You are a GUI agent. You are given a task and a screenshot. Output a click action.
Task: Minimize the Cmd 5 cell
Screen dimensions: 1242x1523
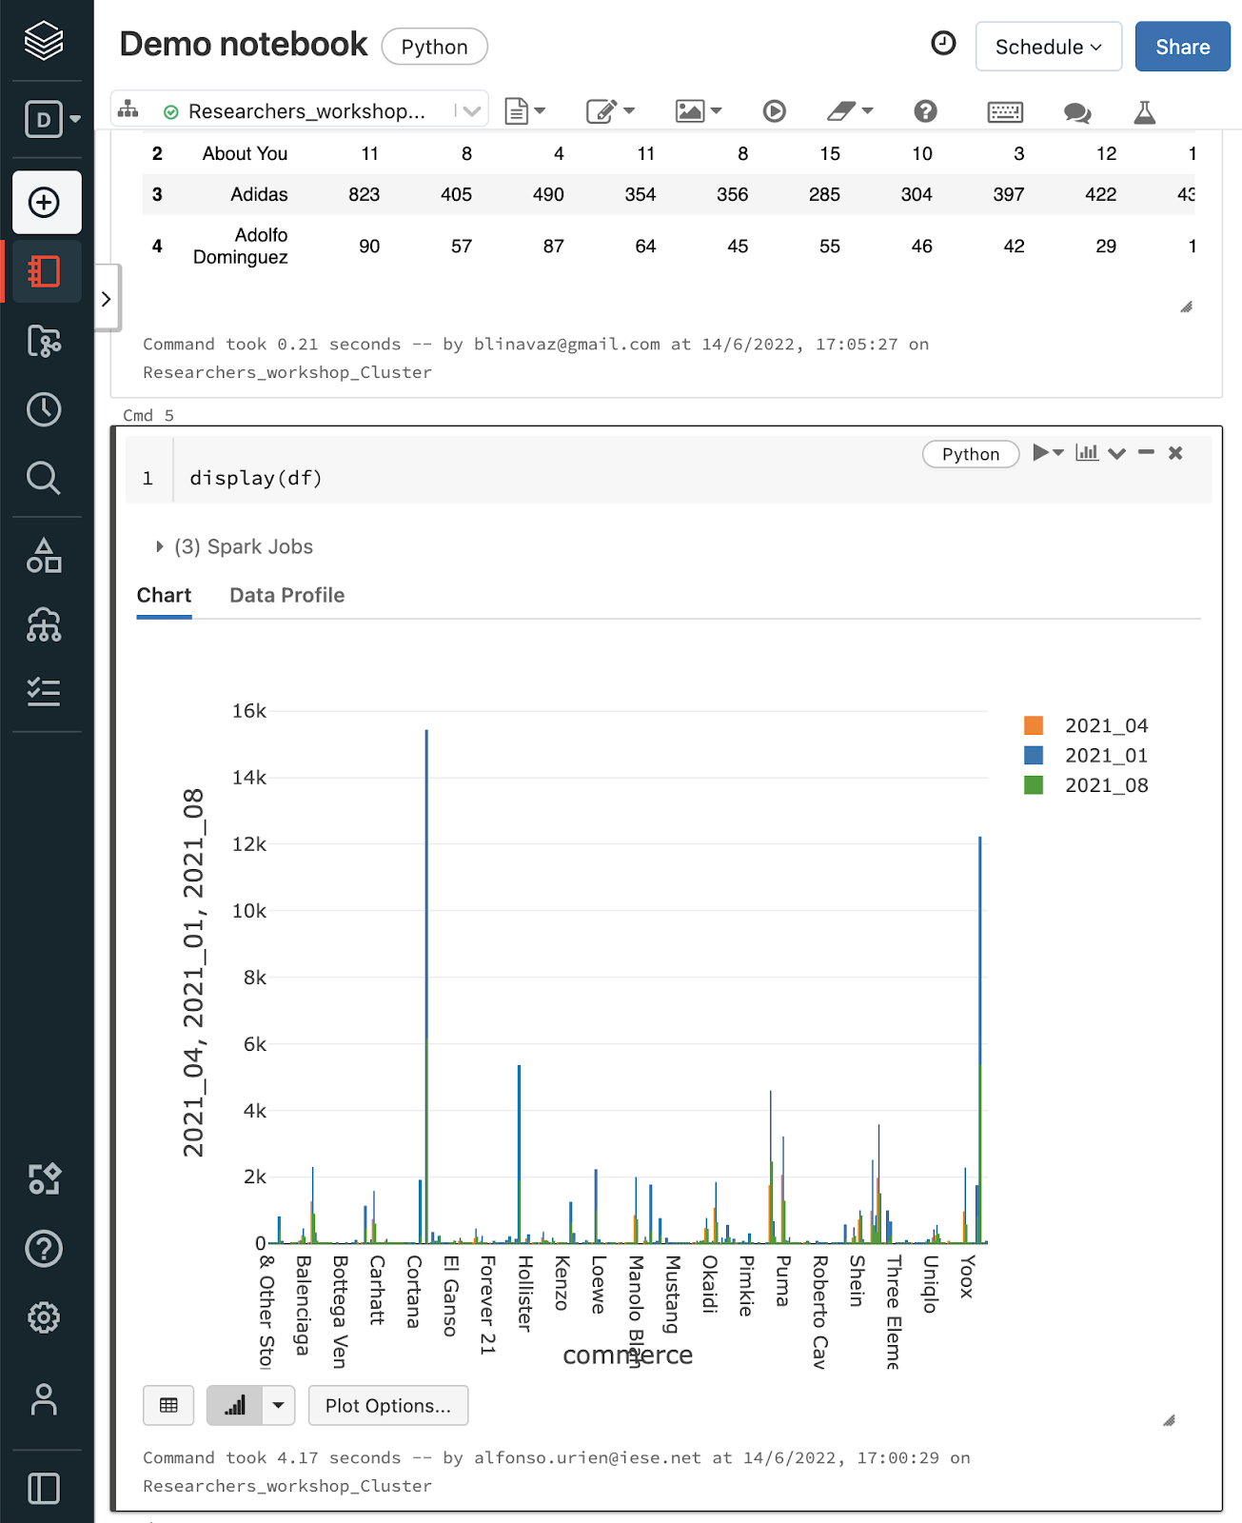click(x=1146, y=453)
